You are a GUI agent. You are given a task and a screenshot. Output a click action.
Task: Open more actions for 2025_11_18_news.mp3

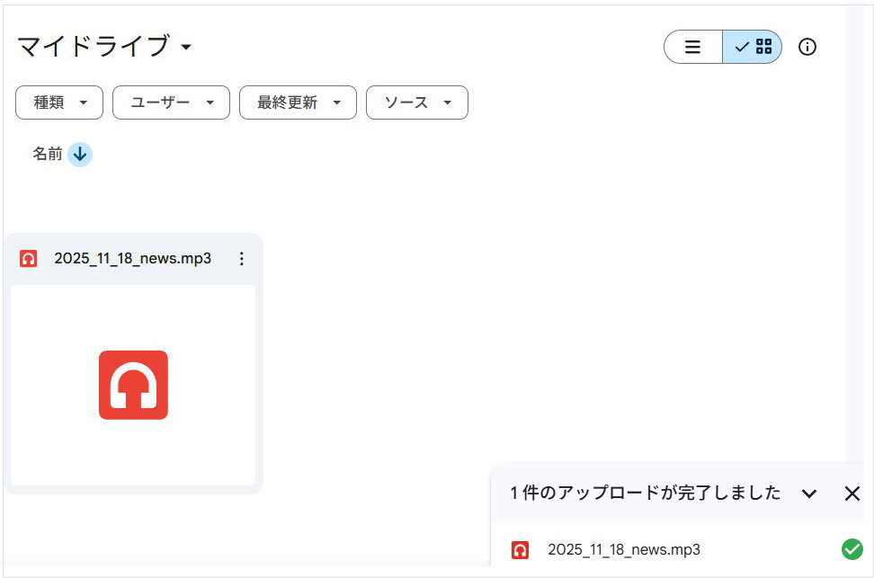click(x=241, y=259)
